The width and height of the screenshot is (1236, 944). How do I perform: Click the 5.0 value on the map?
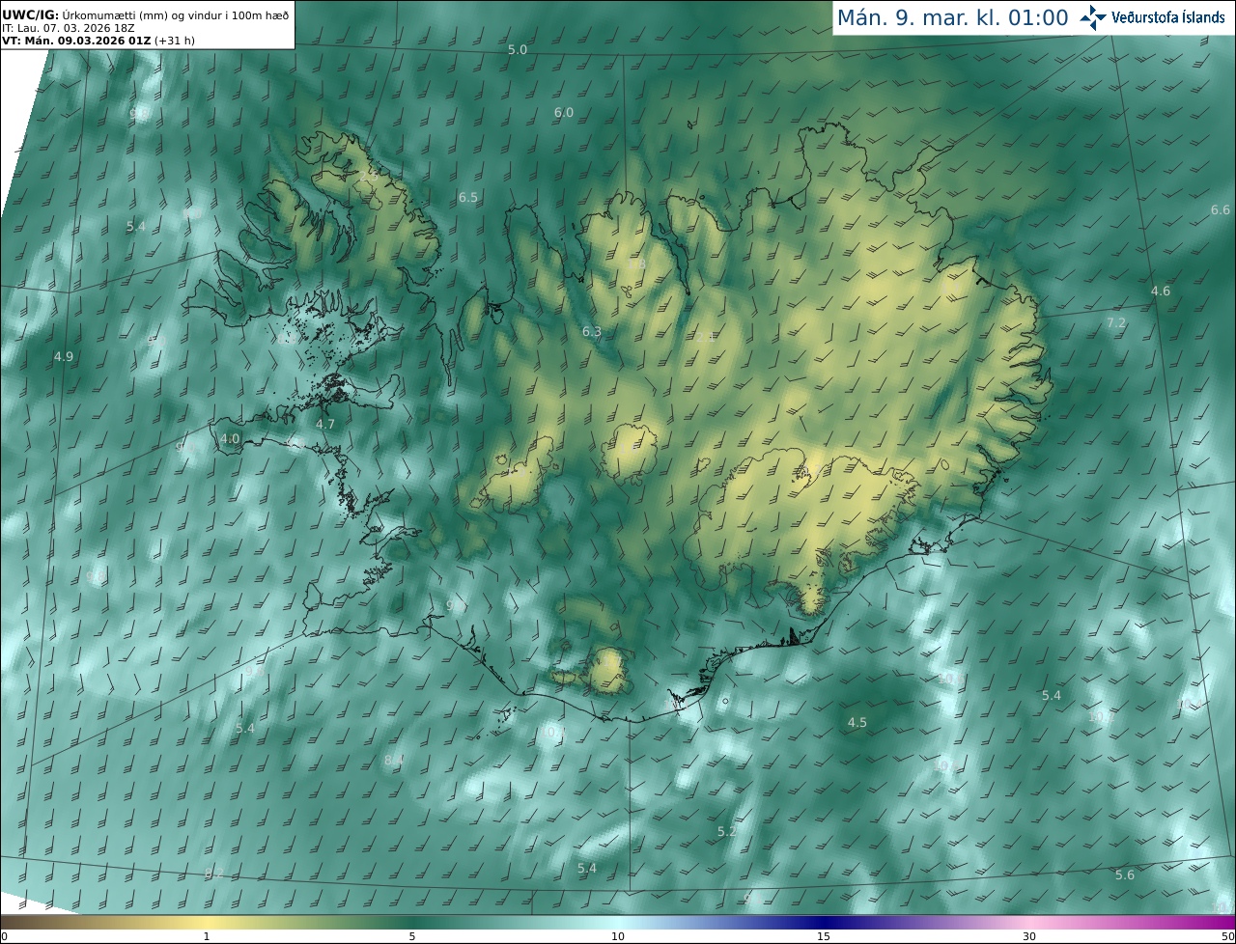click(518, 49)
